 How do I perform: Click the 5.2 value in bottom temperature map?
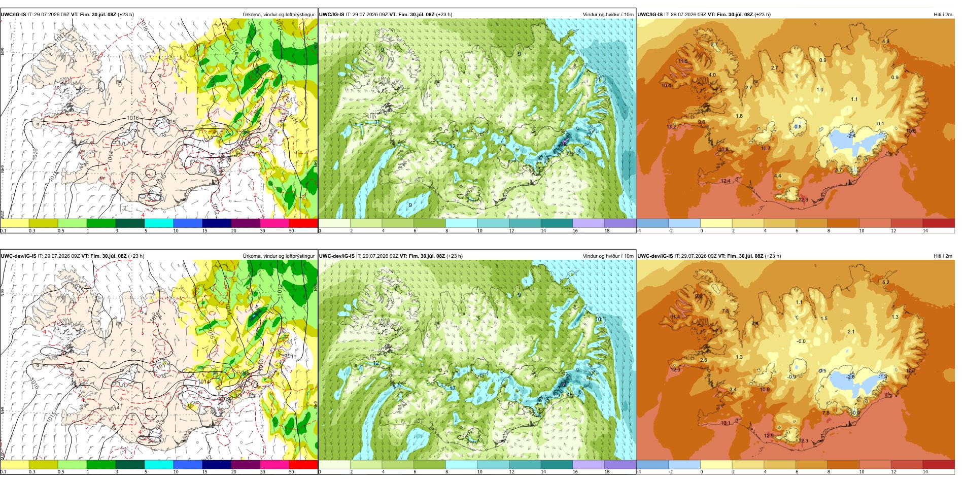[886, 282]
